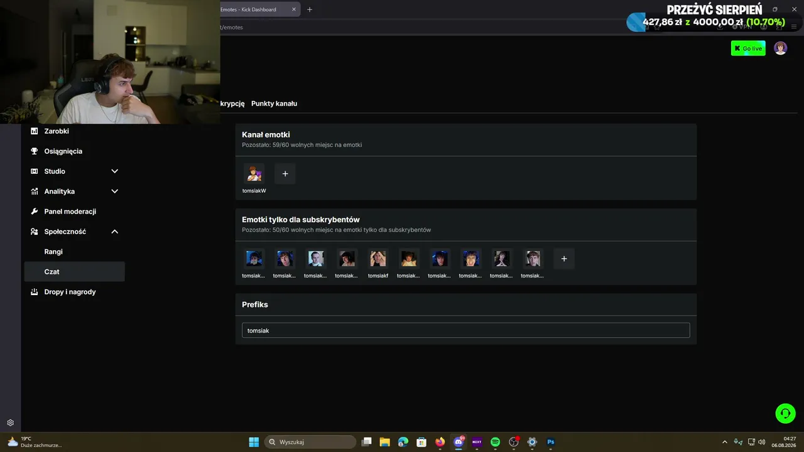Switch to Spotify in the taskbar
Screen dimensions: 804x452
(x=495, y=442)
